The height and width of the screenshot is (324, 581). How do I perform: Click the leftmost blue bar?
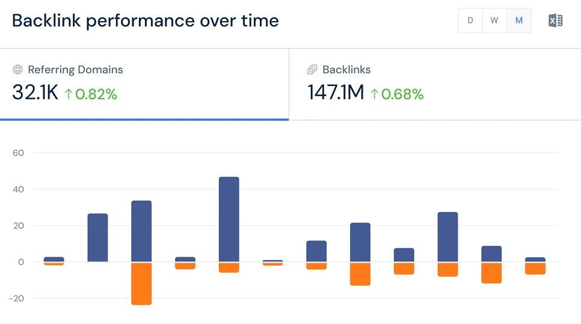click(x=54, y=259)
